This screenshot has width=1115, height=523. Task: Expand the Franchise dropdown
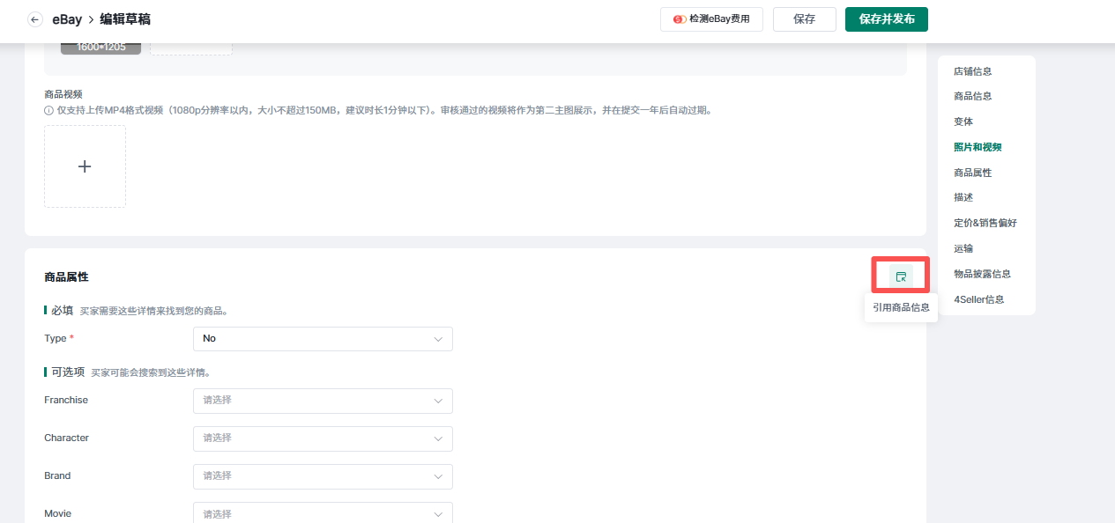point(323,401)
